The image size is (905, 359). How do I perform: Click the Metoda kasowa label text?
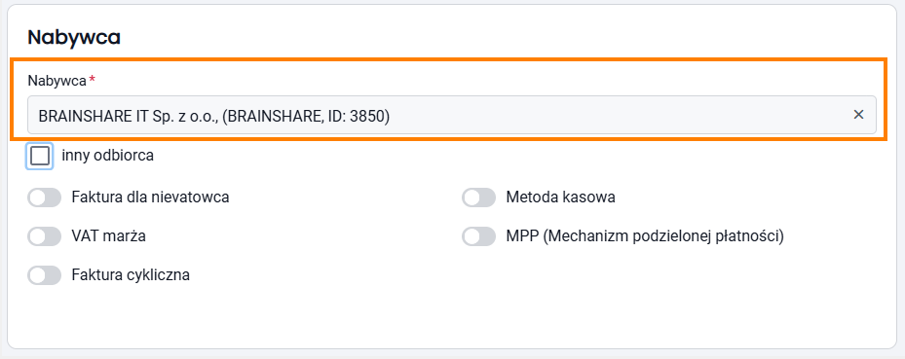point(560,197)
